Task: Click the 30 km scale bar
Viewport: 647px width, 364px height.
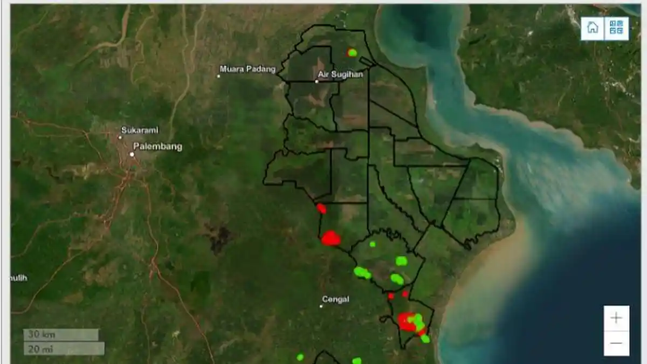Action: pos(61,334)
